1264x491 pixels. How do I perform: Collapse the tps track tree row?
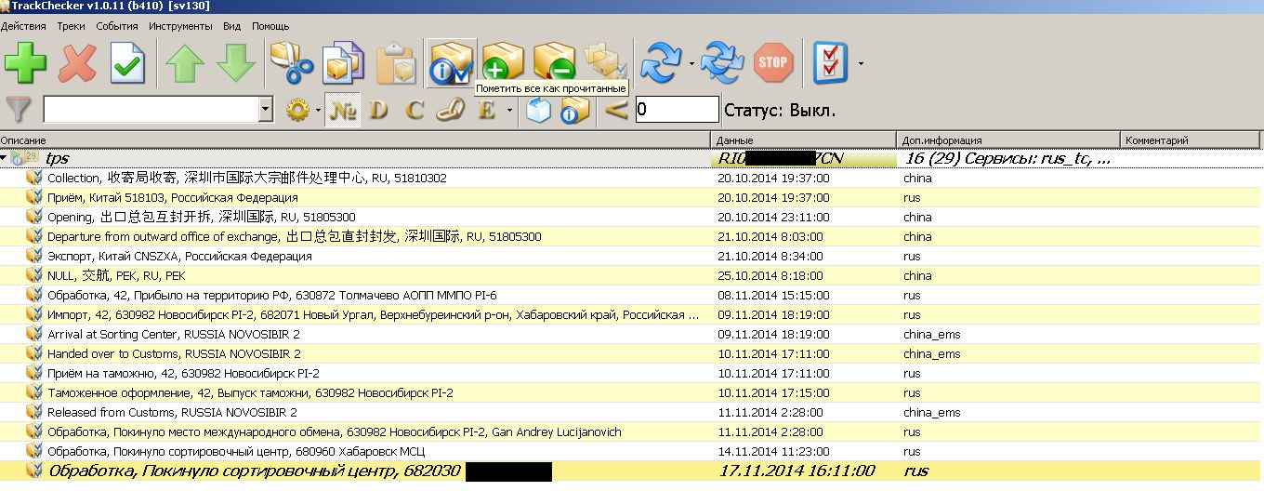tap(5, 159)
